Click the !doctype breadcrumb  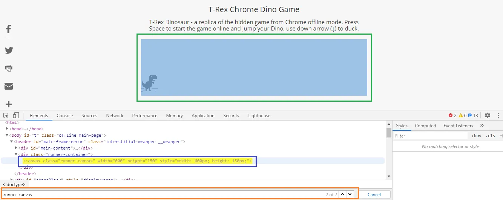click(14, 185)
